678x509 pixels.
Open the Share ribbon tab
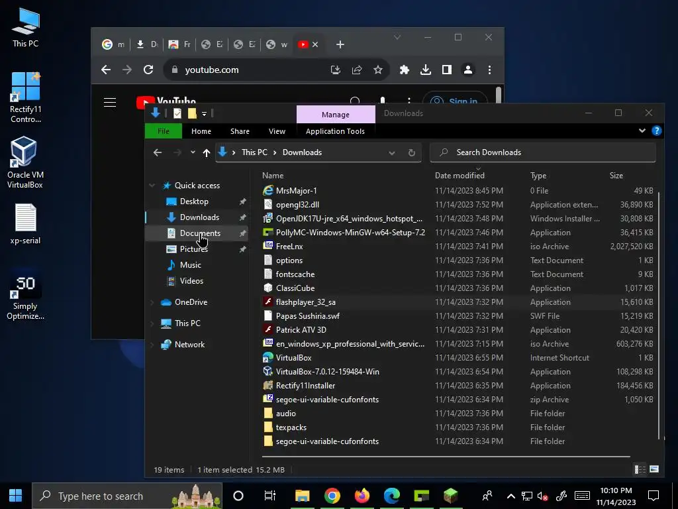click(240, 131)
